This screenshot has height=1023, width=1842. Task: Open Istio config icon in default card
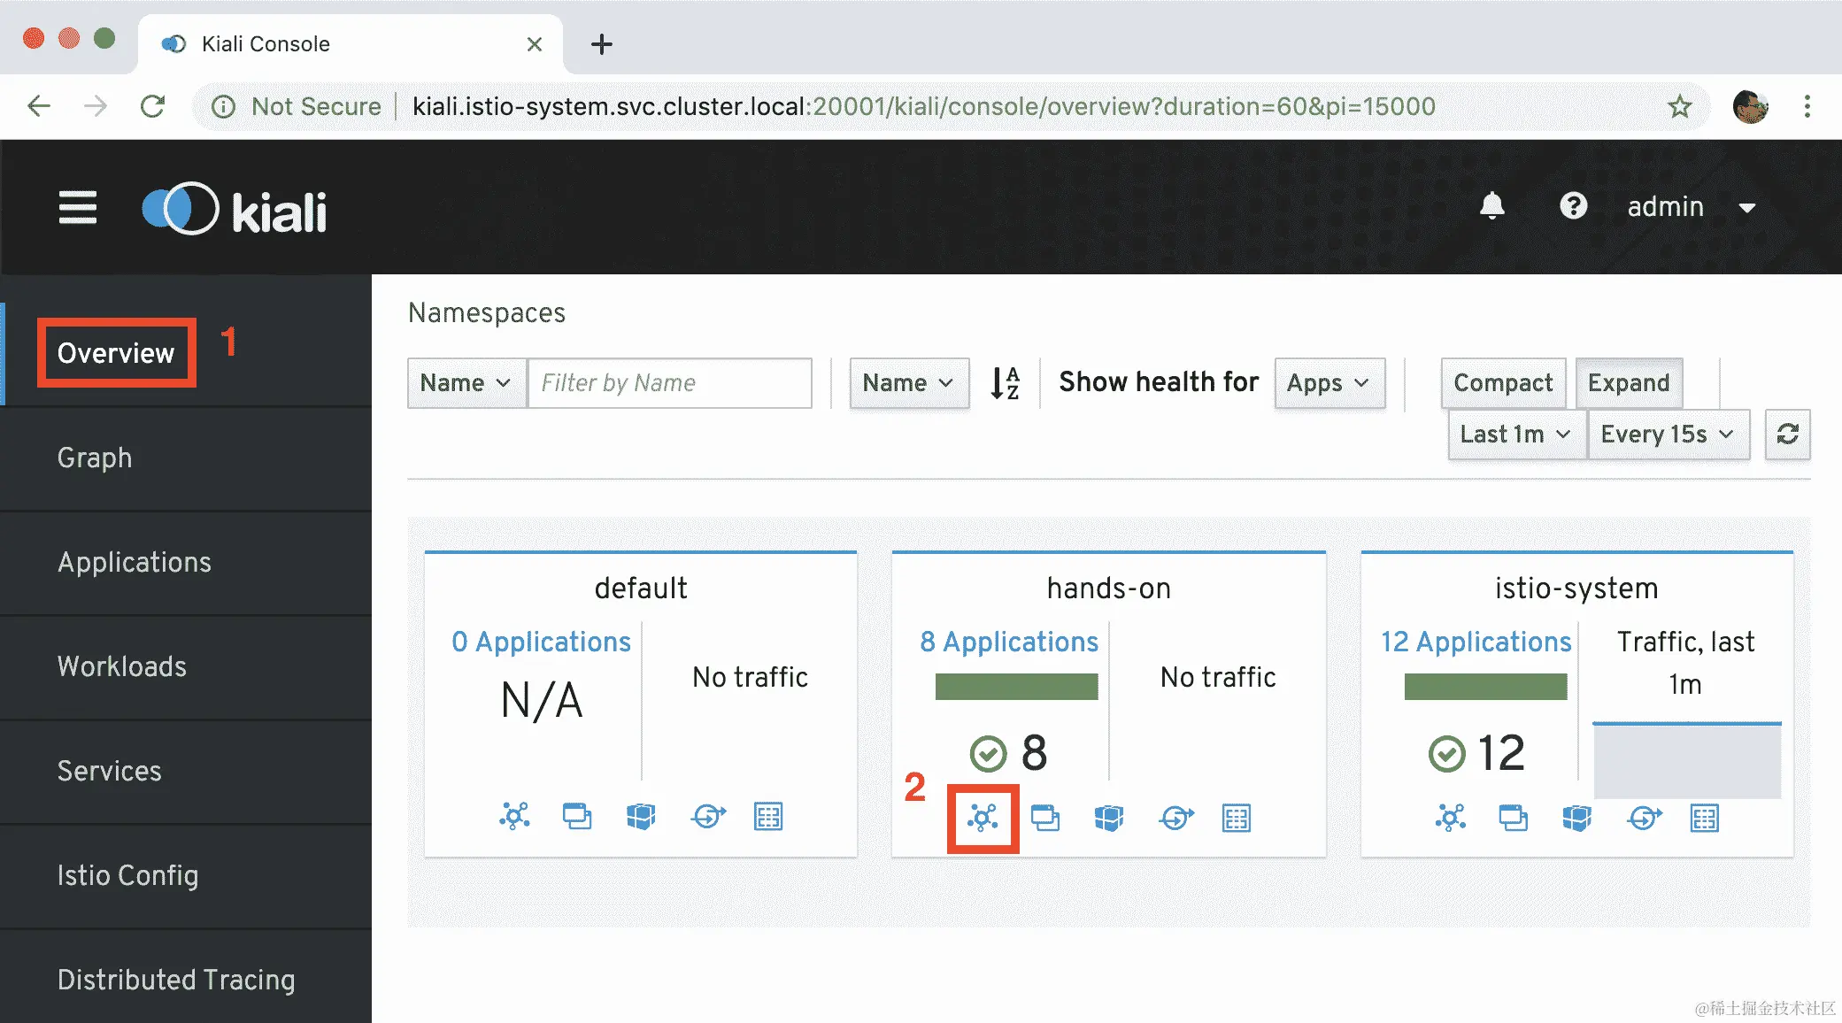768,816
